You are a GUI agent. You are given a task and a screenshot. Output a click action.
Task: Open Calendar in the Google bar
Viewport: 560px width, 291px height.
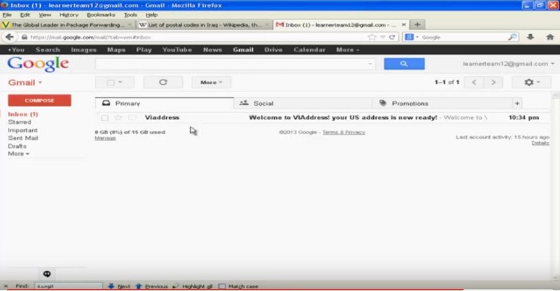(310, 50)
